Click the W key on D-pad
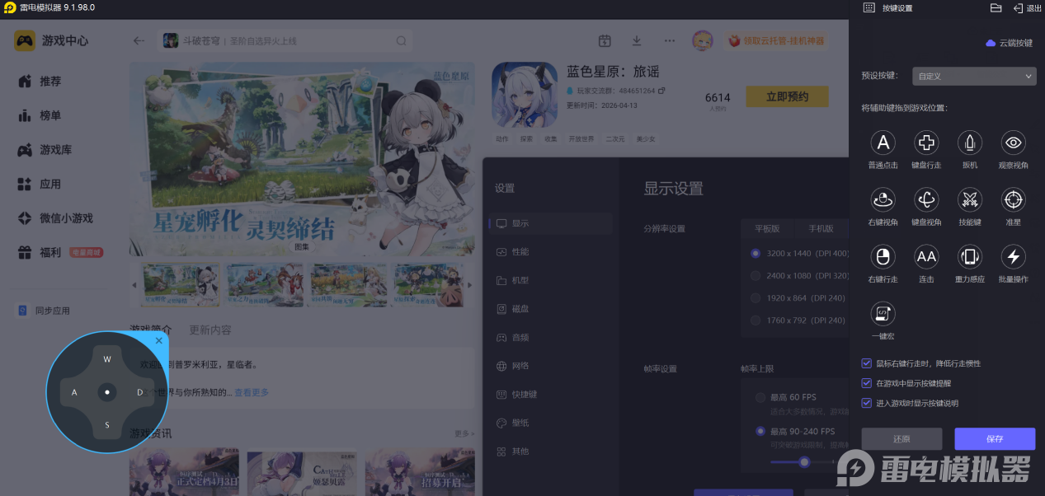 [x=107, y=359]
